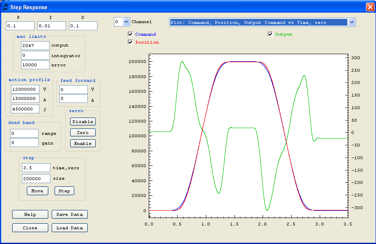The height and width of the screenshot is (244, 376).
Task: Disable the Output trace checkbox
Action: (270, 34)
